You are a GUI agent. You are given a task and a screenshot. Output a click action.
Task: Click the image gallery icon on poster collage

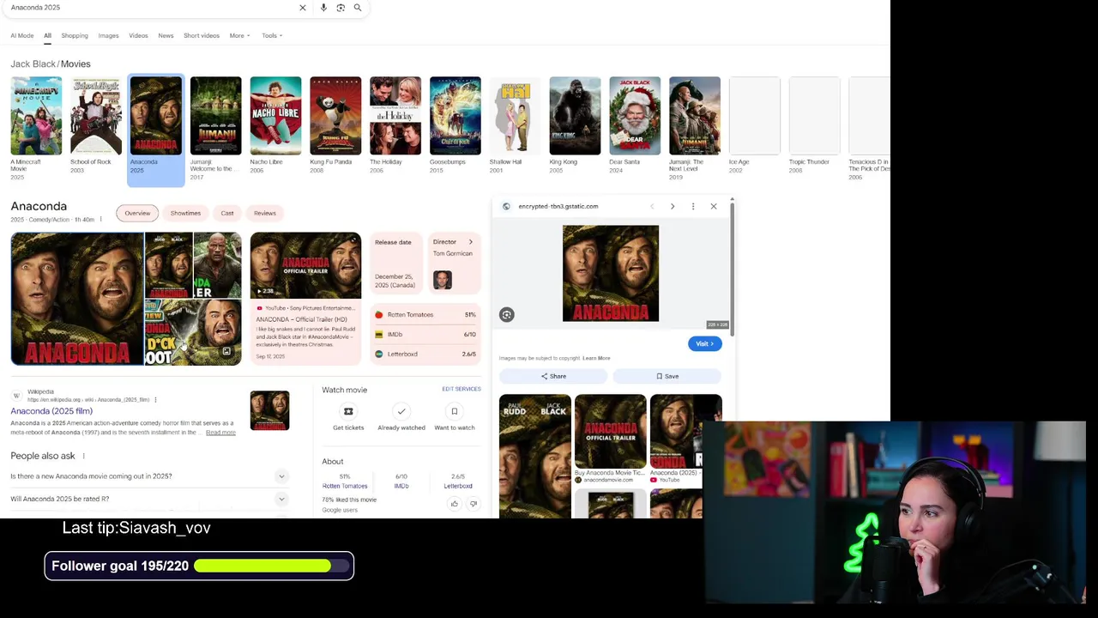[226, 351]
